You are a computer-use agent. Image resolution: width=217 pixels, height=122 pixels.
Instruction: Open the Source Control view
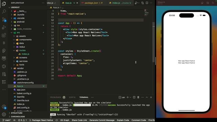4,19
